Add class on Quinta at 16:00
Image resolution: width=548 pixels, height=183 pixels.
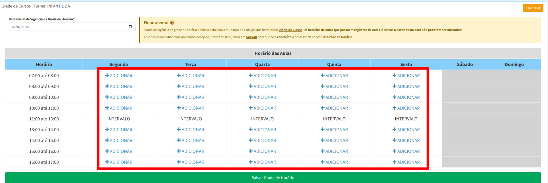coord(334,162)
